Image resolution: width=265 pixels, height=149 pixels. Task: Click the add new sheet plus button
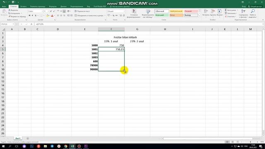pos(28,138)
